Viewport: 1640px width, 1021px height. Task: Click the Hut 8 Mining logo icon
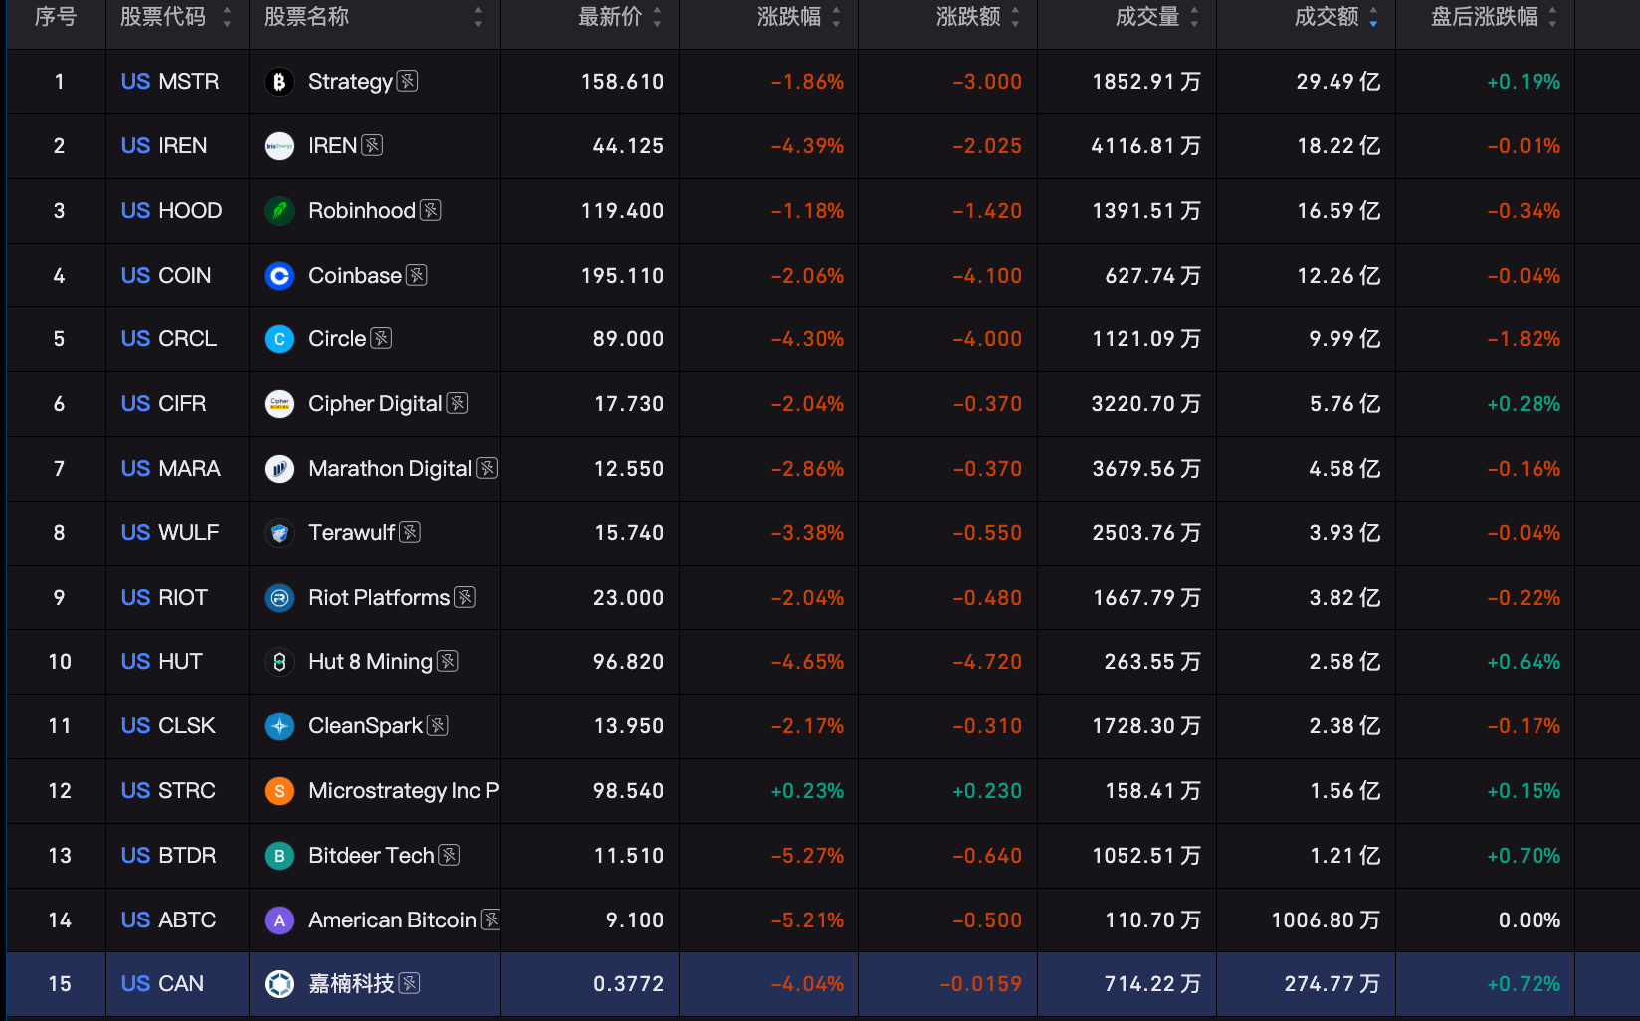279,662
